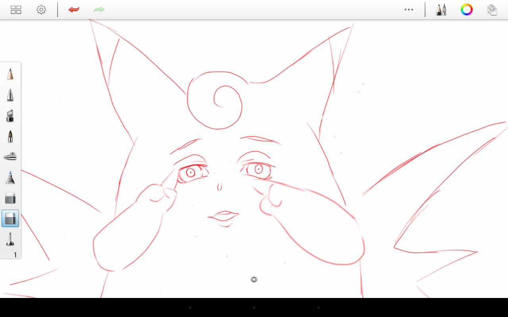Select the felt tip marker tool

point(10,178)
